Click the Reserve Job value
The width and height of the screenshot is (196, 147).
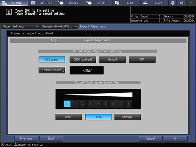pos(160,21)
